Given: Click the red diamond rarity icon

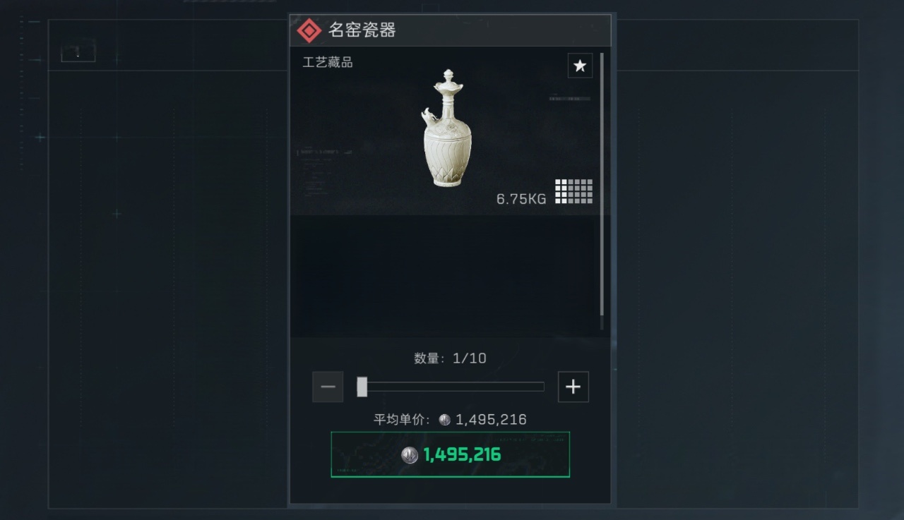Looking at the screenshot, I should 309,30.
